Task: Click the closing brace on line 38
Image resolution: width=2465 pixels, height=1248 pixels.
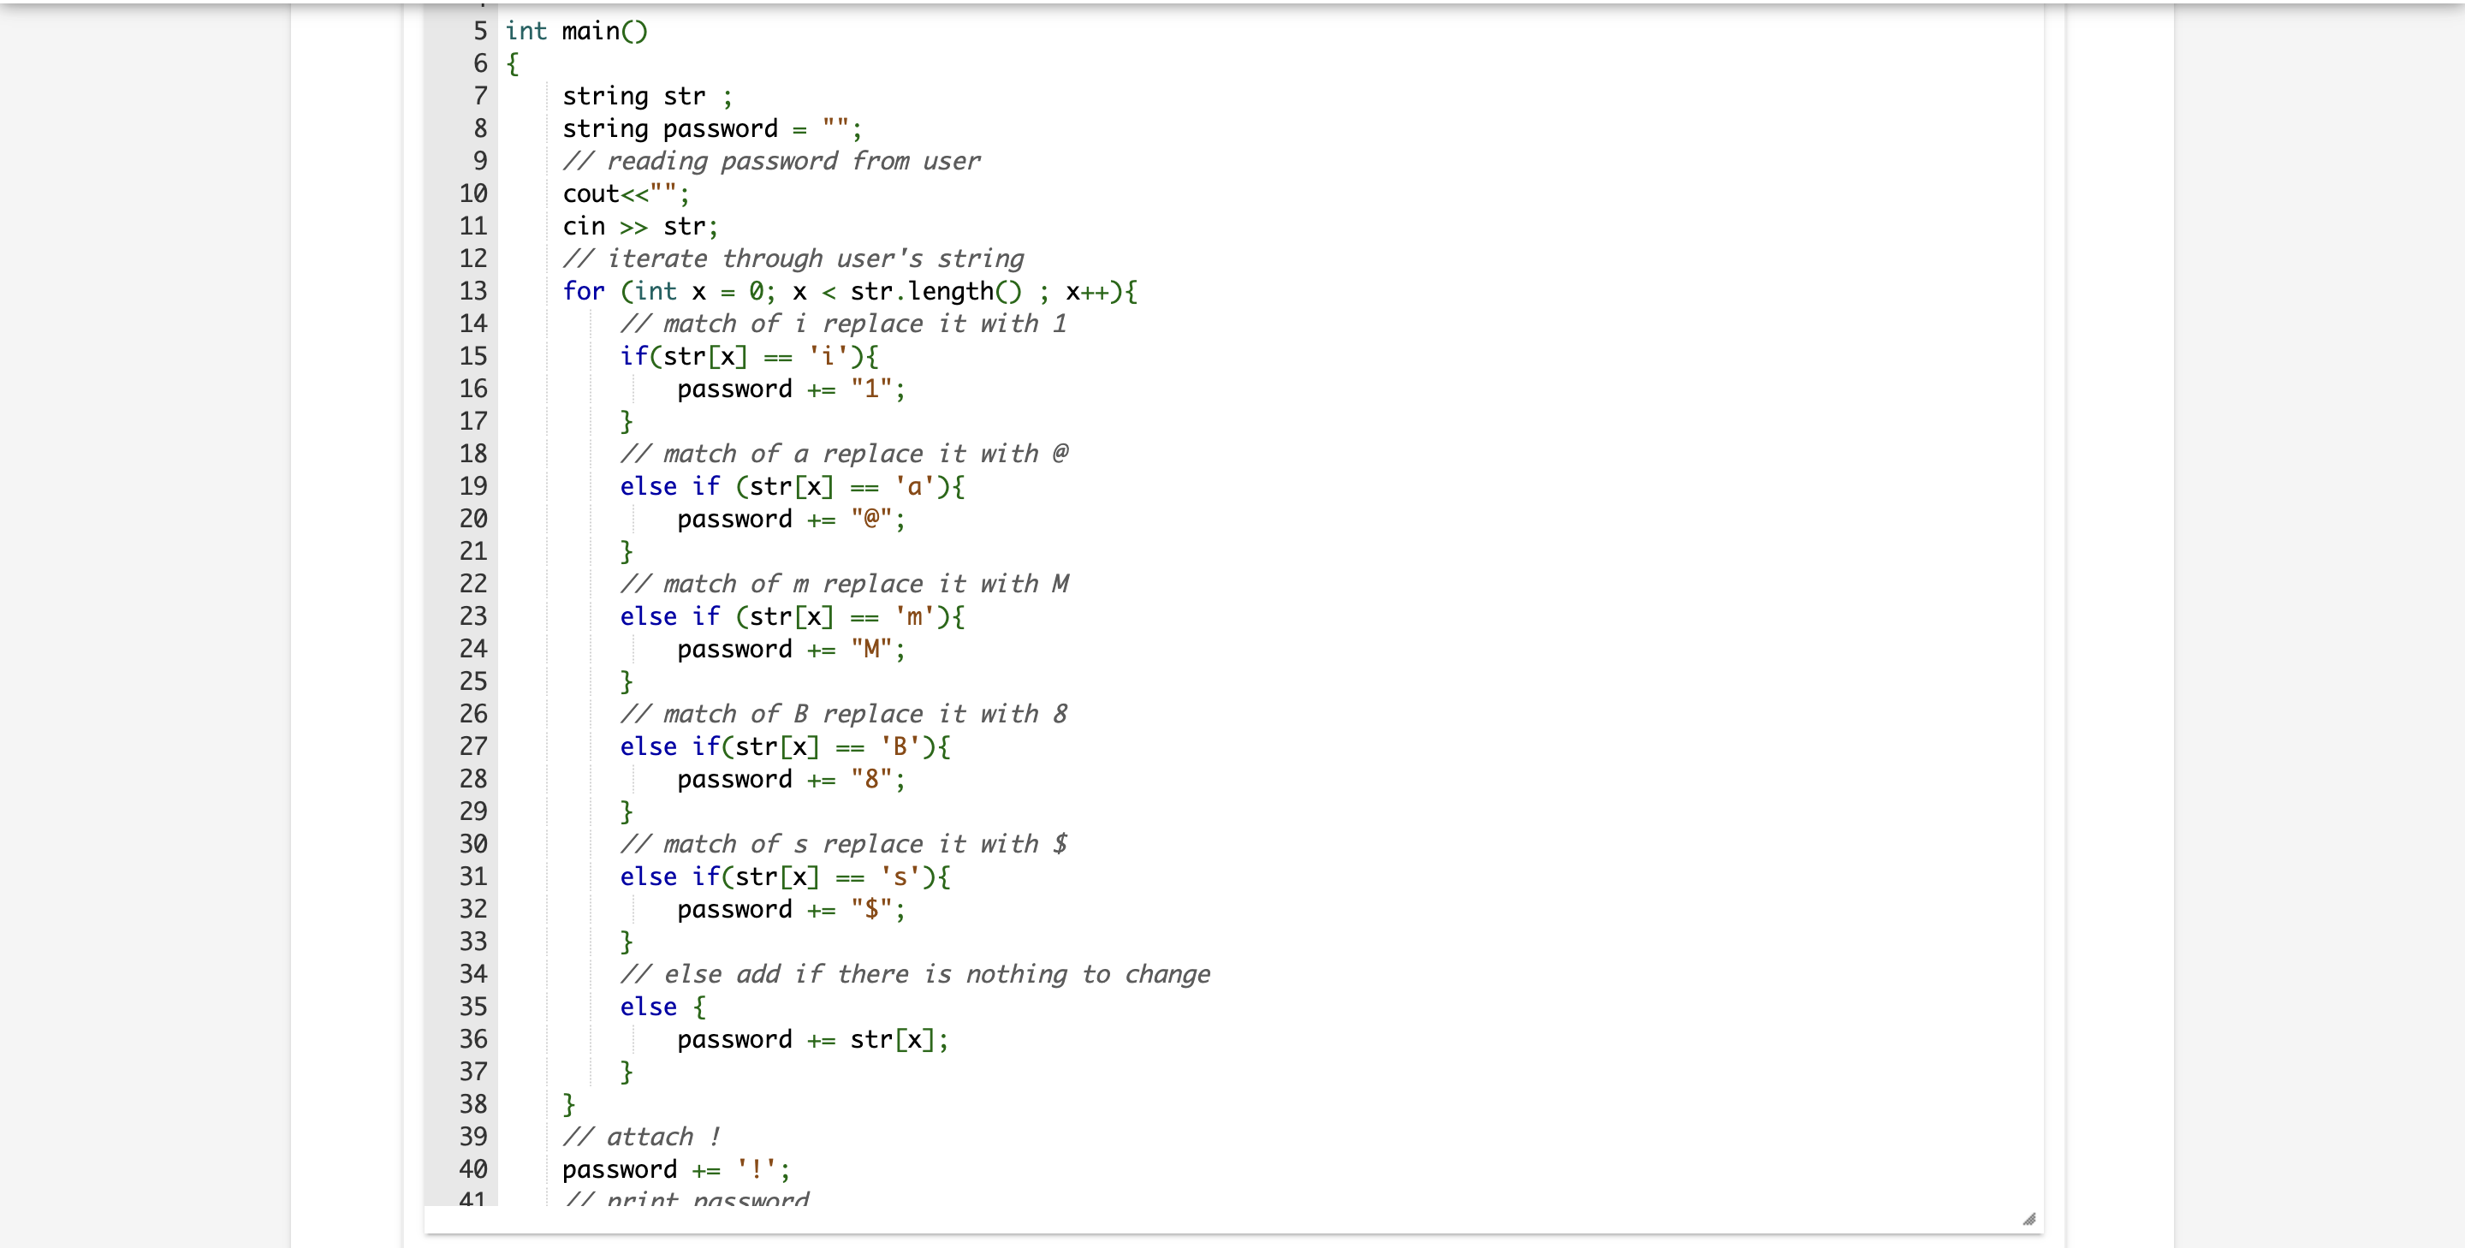Action: 568,1104
